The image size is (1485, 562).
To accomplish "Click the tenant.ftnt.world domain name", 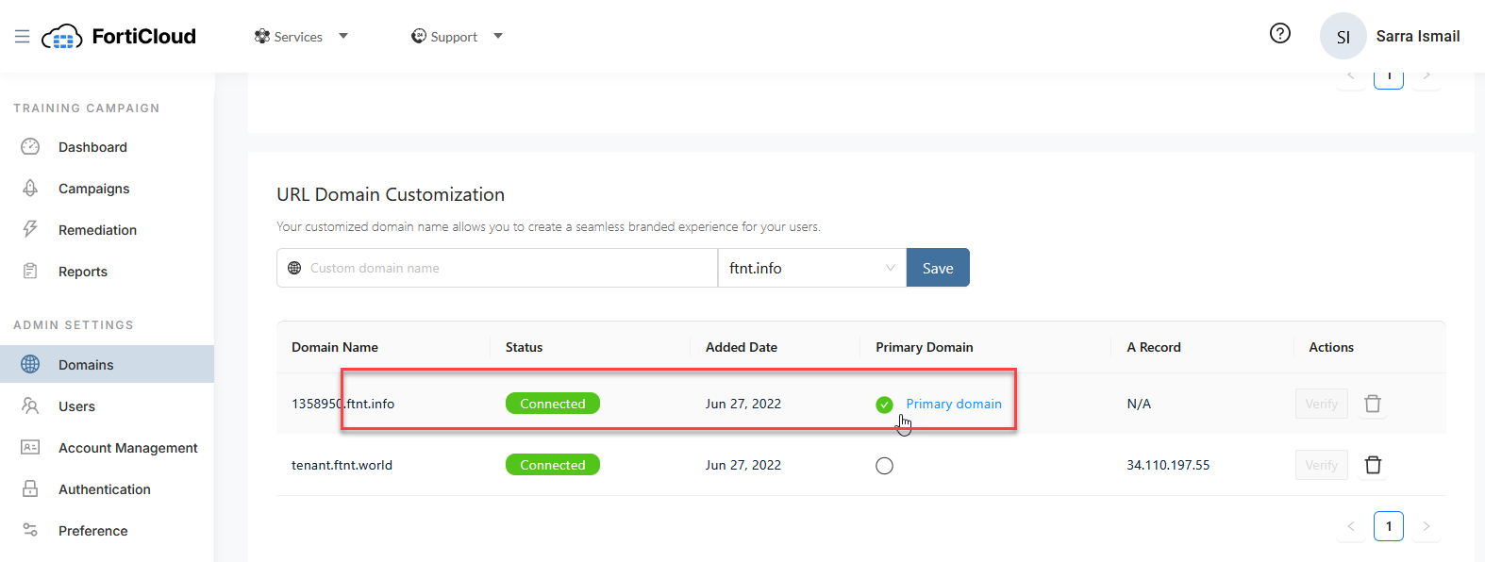I will tap(342, 465).
